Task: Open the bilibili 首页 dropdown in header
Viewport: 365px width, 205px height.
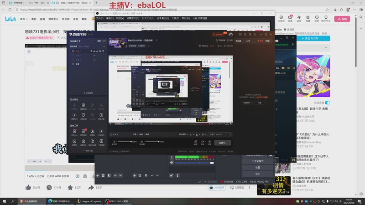Action: 24,19
